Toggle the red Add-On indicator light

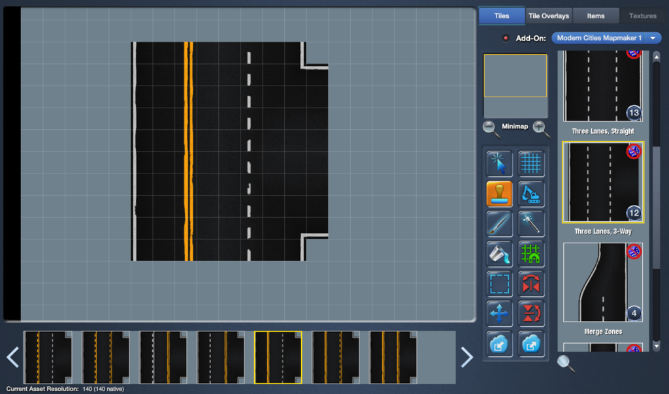click(x=506, y=38)
